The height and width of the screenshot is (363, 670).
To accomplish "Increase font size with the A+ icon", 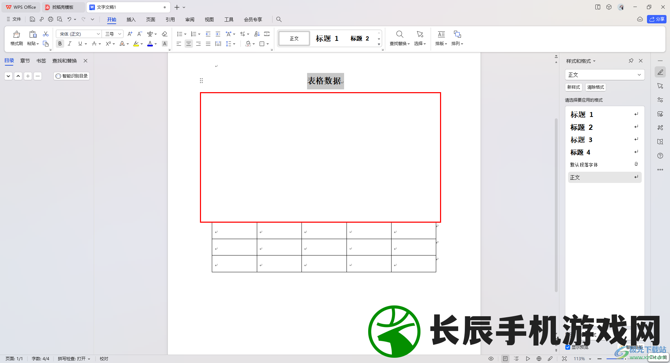I will pyautogui.click(x=130, y=34).
